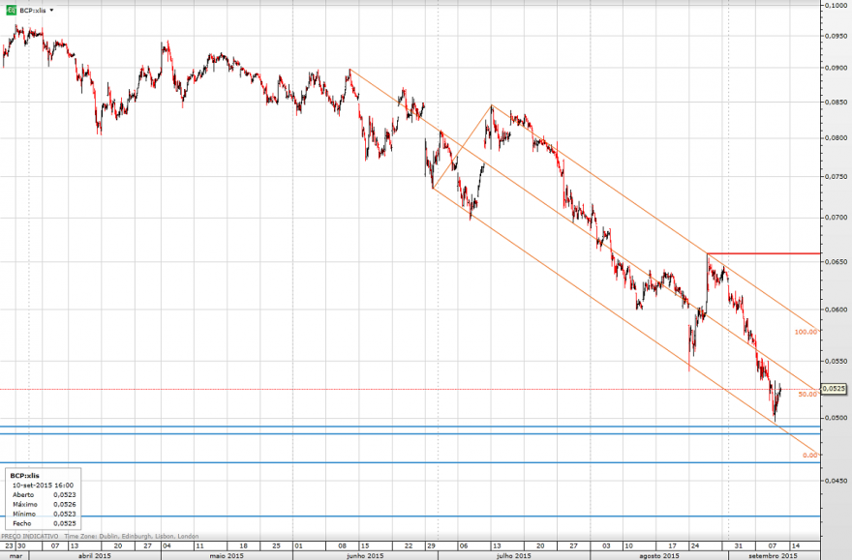Click the '10-set-2015 16:00' timestamp in info box

(x=43, y=486)
